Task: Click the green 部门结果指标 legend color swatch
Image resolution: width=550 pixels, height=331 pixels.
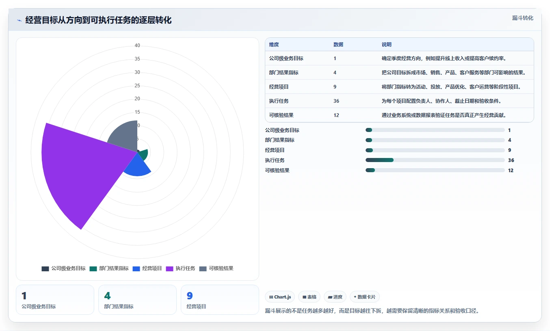Action: (93, 269)
